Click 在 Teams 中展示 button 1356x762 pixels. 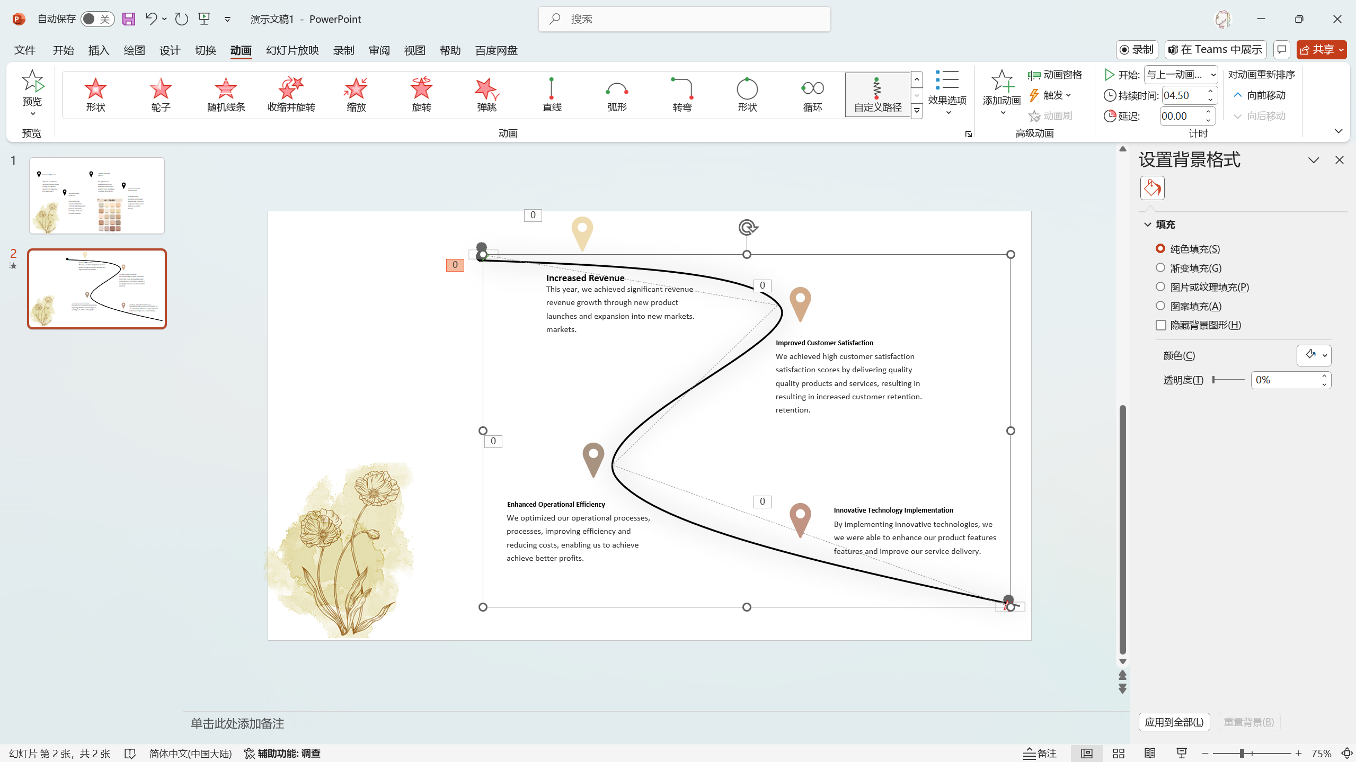tap(1216, 50)
